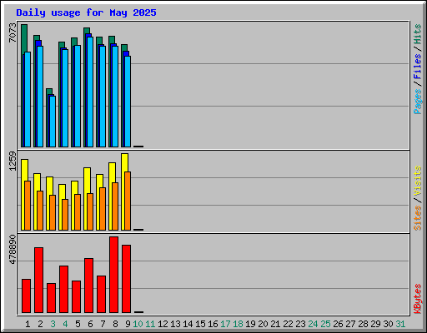Click day label '9' on the x-axis
Viewport: 427px width, 333px height.
click(x=128, y=324)
